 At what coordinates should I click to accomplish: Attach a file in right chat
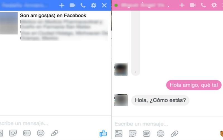[x=174, y=134]
